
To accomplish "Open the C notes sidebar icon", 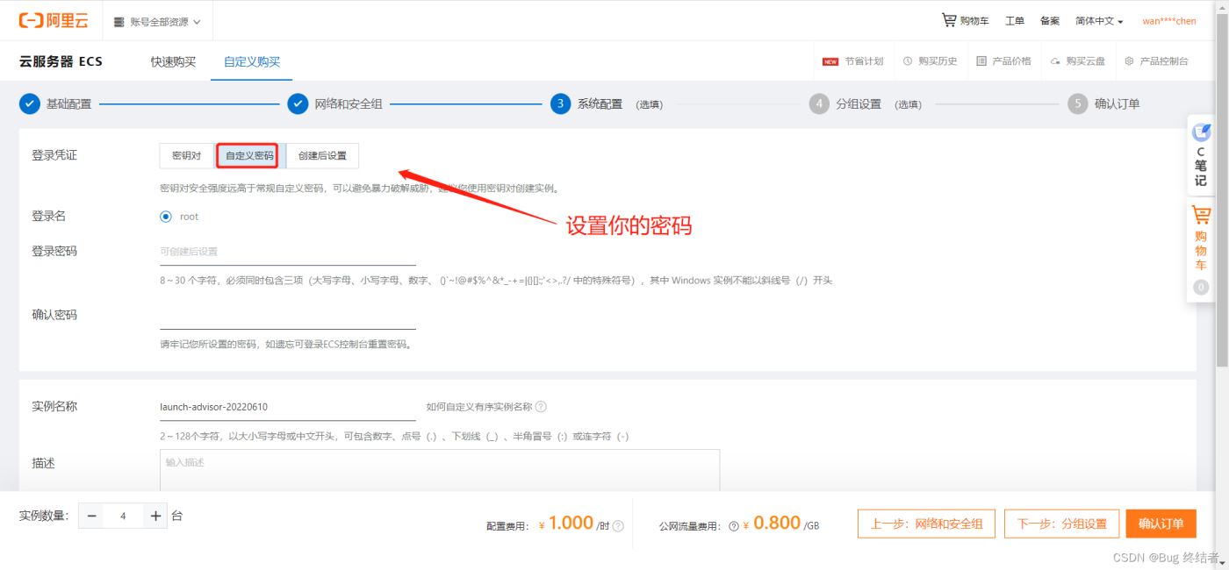I will click(x=1200, y=133).
